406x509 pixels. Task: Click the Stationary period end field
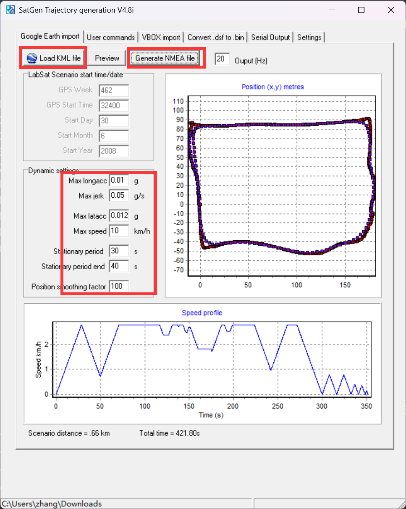coord(119,266)
